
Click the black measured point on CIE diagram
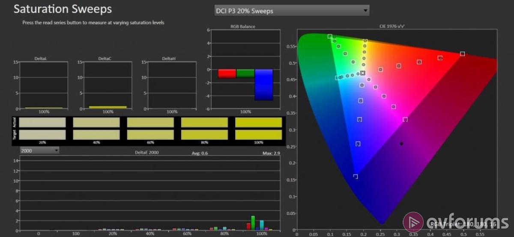tap(401, 144)
